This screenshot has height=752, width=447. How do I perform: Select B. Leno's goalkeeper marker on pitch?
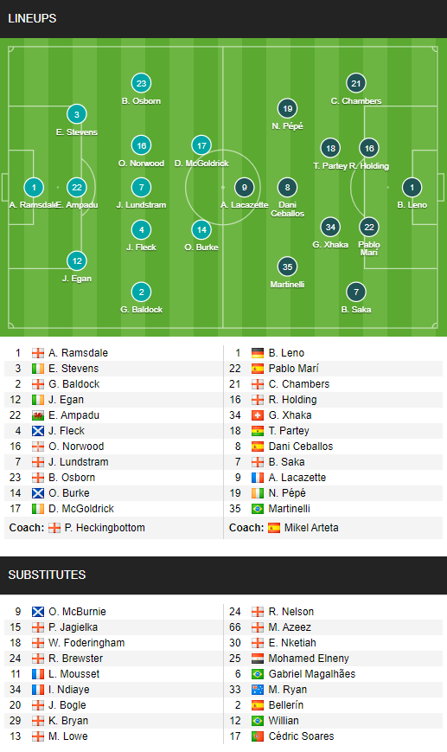[412, 188]
